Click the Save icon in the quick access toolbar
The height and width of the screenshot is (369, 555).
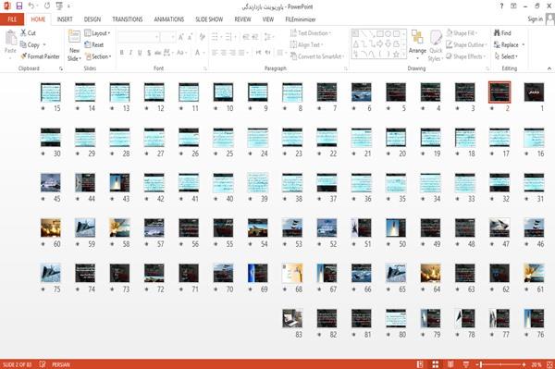(x=19, y=6)
